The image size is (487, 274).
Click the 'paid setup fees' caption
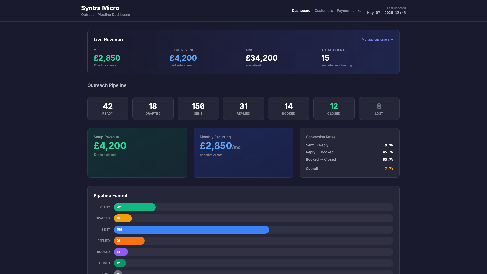point(181,65)
